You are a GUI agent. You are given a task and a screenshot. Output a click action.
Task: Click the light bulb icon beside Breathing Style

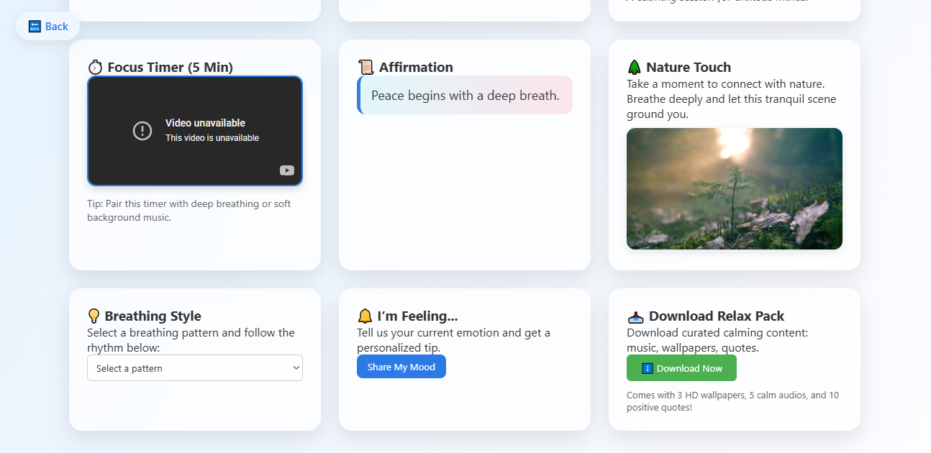(x=94, y=316)
